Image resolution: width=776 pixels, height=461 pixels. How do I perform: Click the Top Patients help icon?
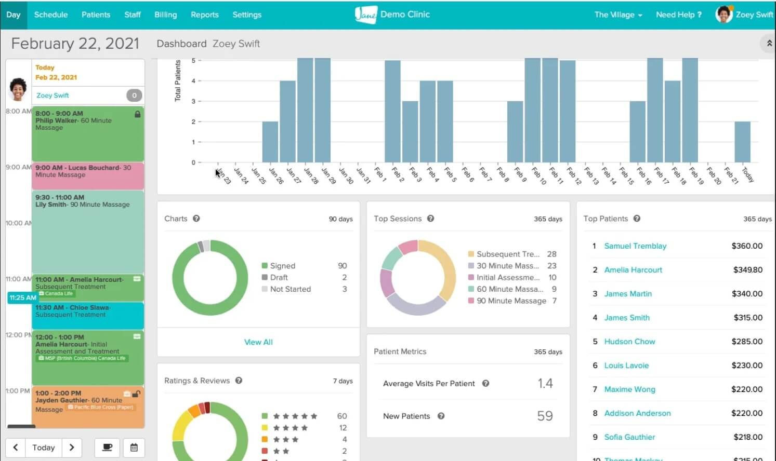pos(637,219)
